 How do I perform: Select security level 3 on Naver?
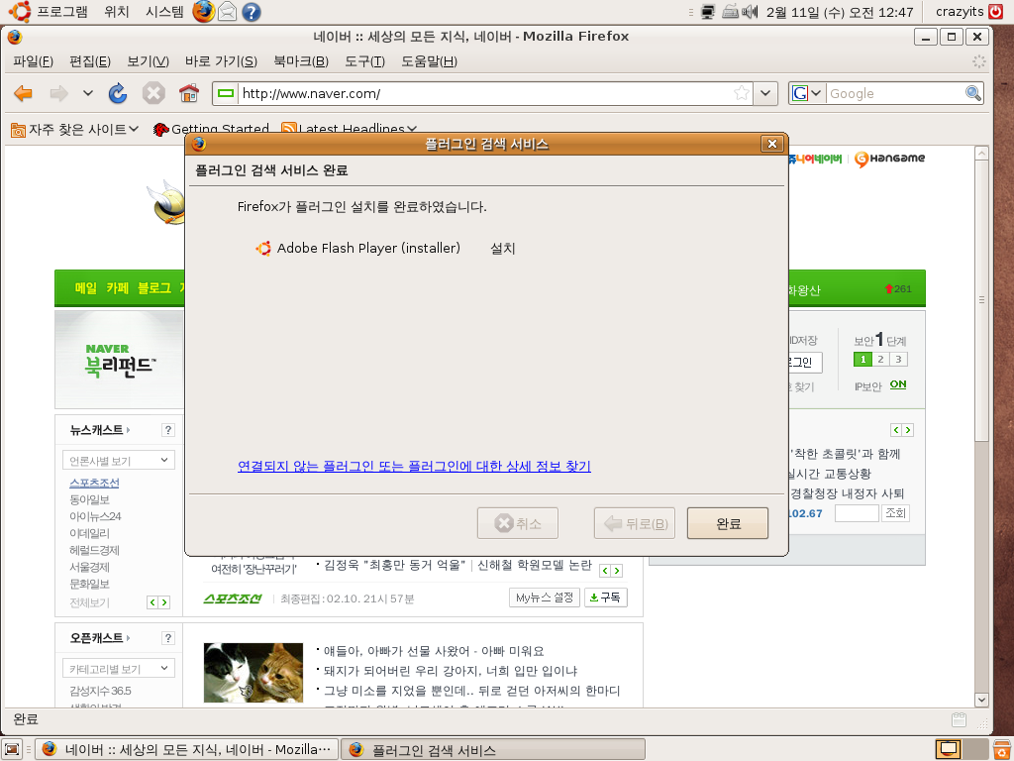click(x=898, y=359)
